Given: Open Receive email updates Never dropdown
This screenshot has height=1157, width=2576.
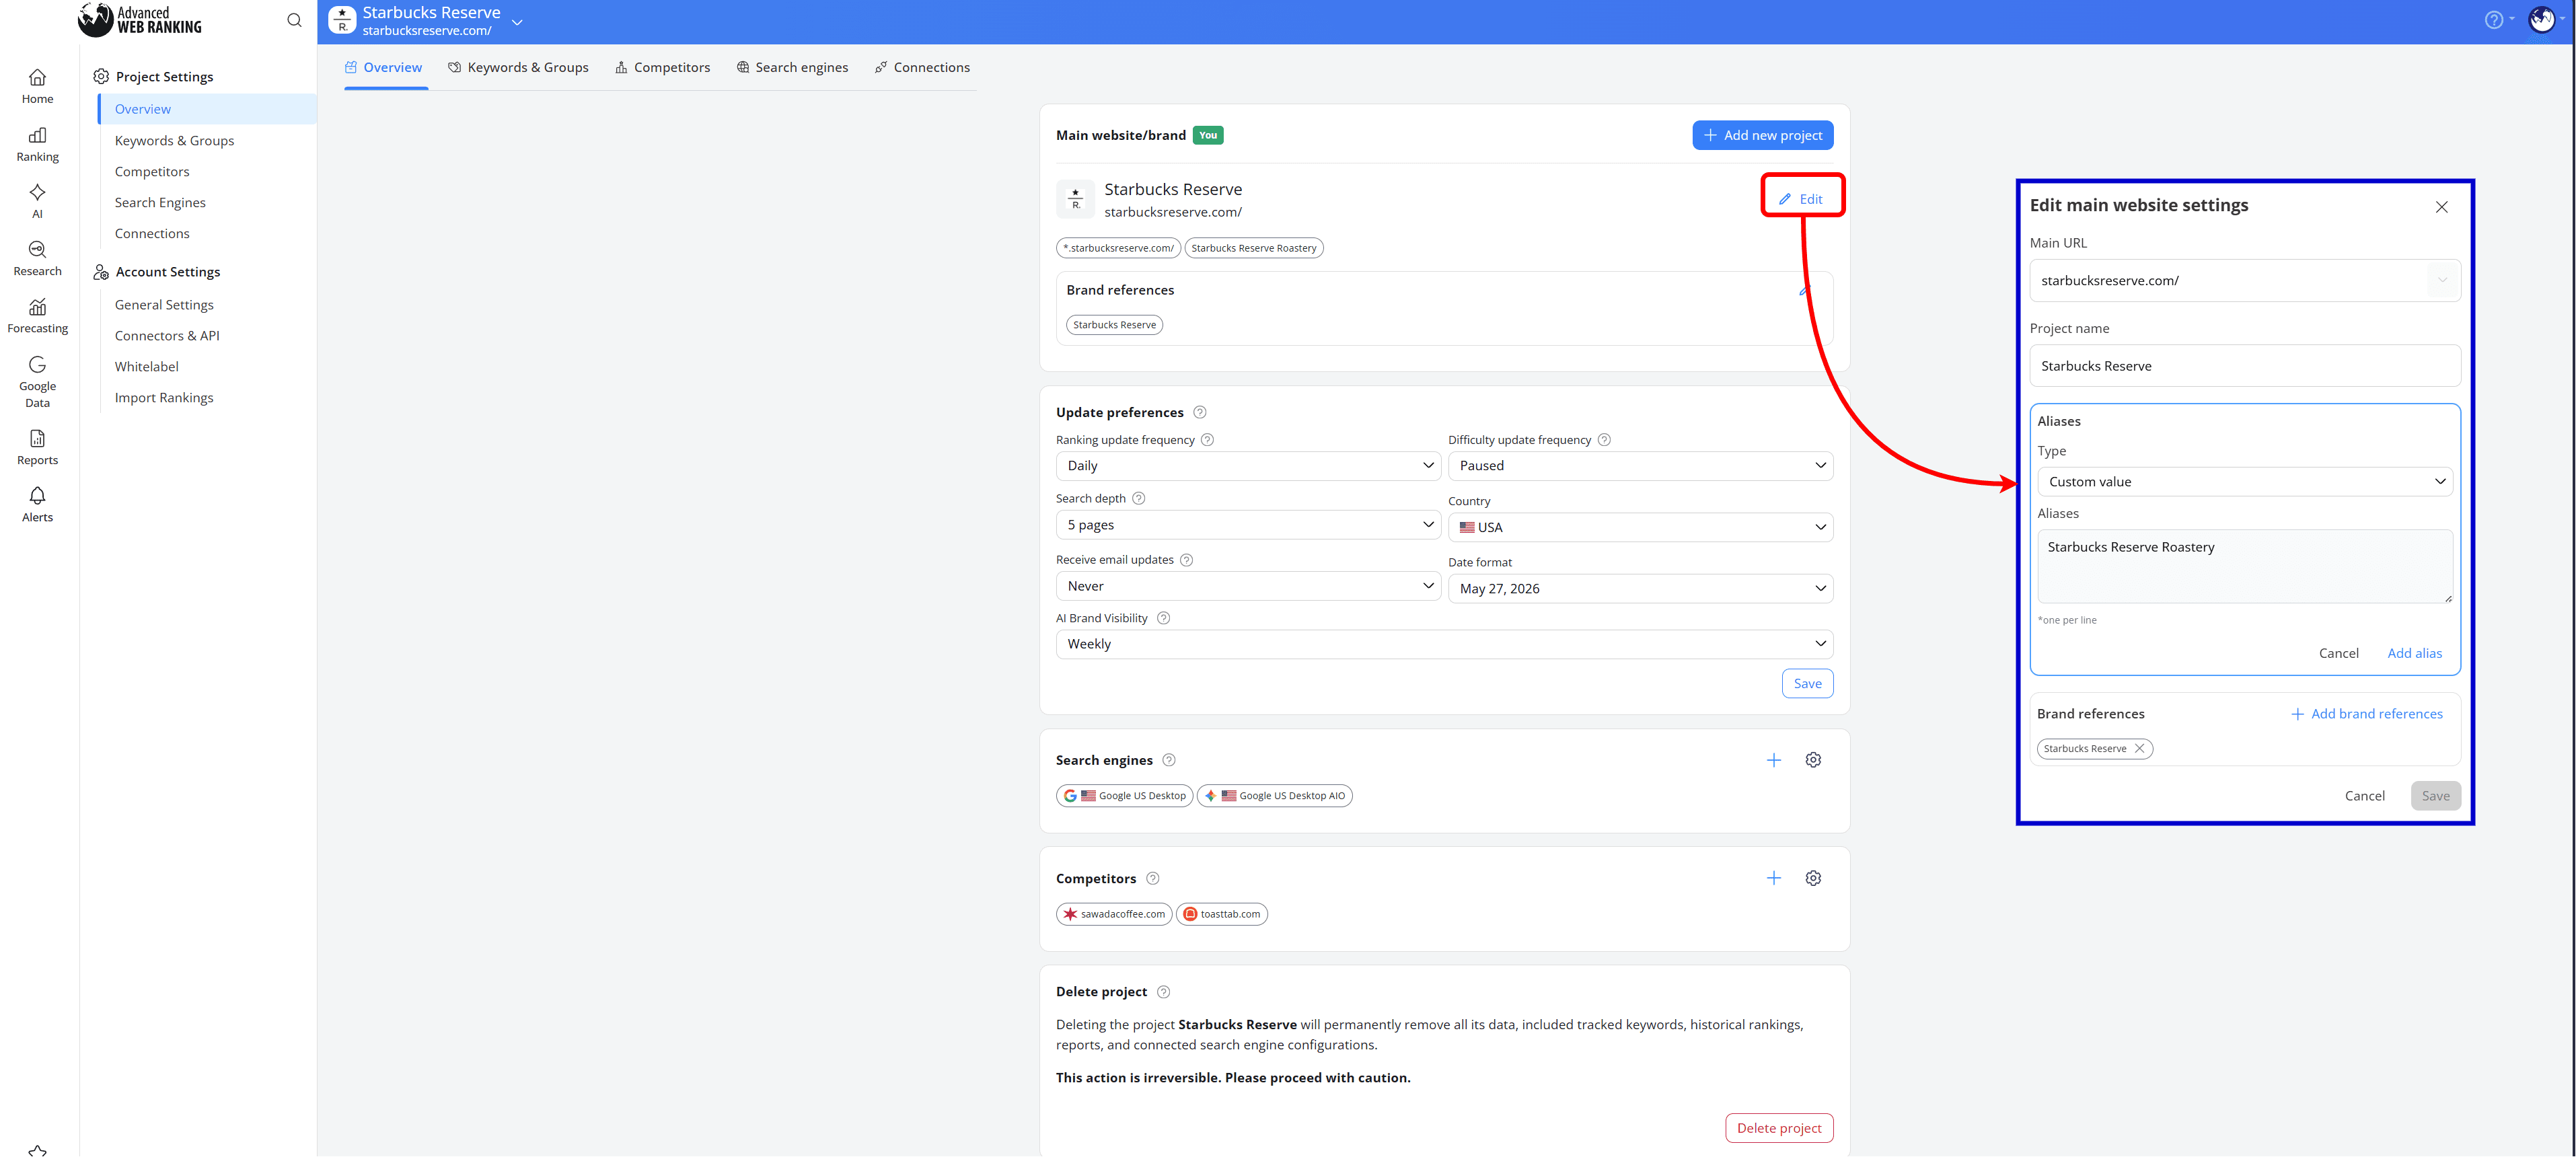Looking at the screenshot, I should pos(1248,586).
